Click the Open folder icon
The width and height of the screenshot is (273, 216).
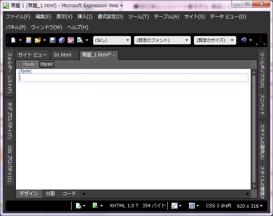(37, 40)
